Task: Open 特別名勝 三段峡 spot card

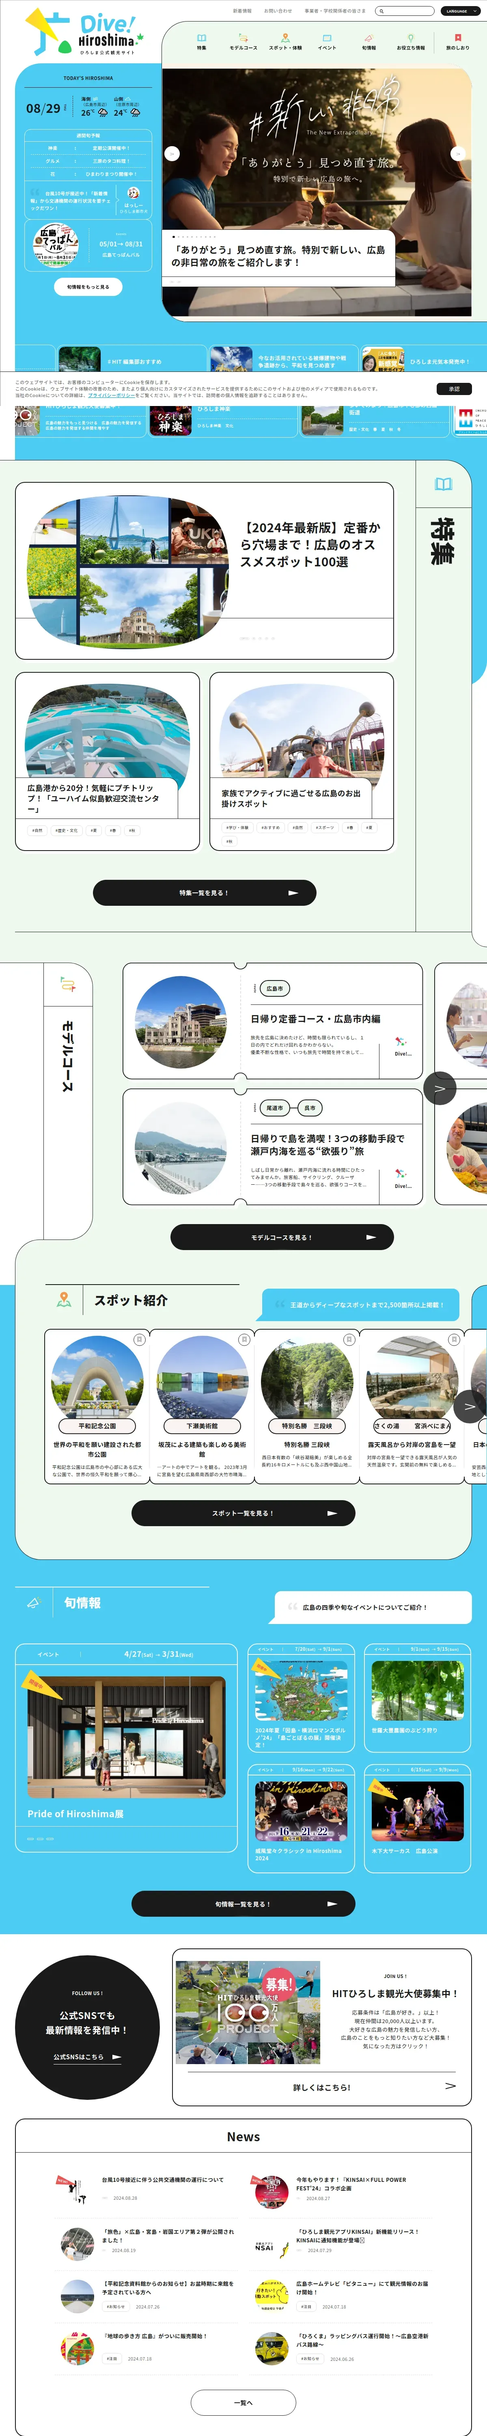Action: point(306,1407)
